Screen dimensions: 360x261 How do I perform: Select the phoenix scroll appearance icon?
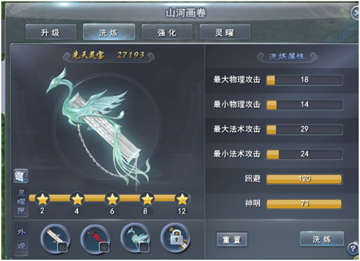point(135,238)
